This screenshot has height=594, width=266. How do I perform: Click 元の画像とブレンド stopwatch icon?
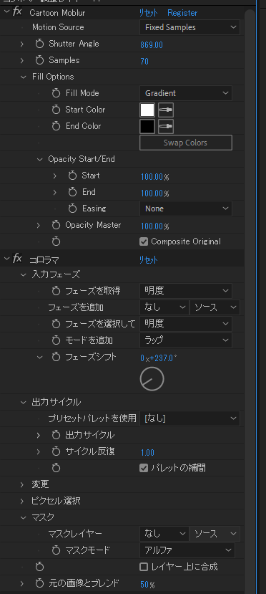(39, 583)
